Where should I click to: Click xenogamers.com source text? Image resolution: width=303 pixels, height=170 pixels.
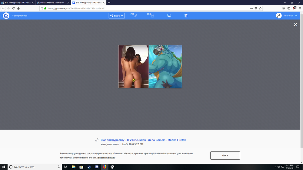[110, 144]
